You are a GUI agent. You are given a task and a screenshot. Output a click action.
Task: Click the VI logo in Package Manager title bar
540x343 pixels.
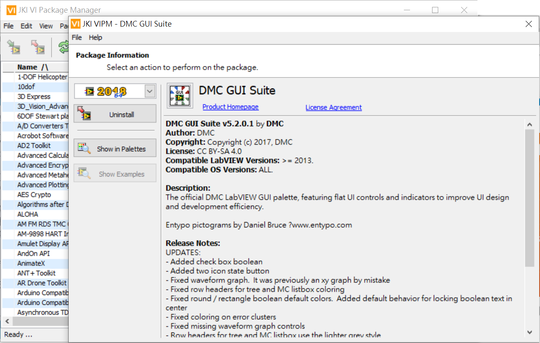[x=11, y=10]
